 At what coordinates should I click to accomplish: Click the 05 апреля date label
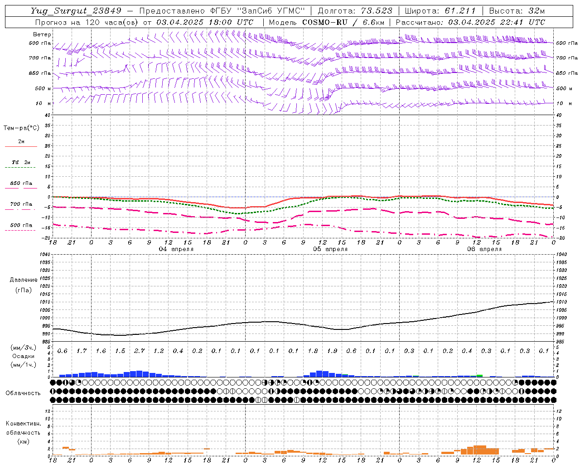[330, 249]
